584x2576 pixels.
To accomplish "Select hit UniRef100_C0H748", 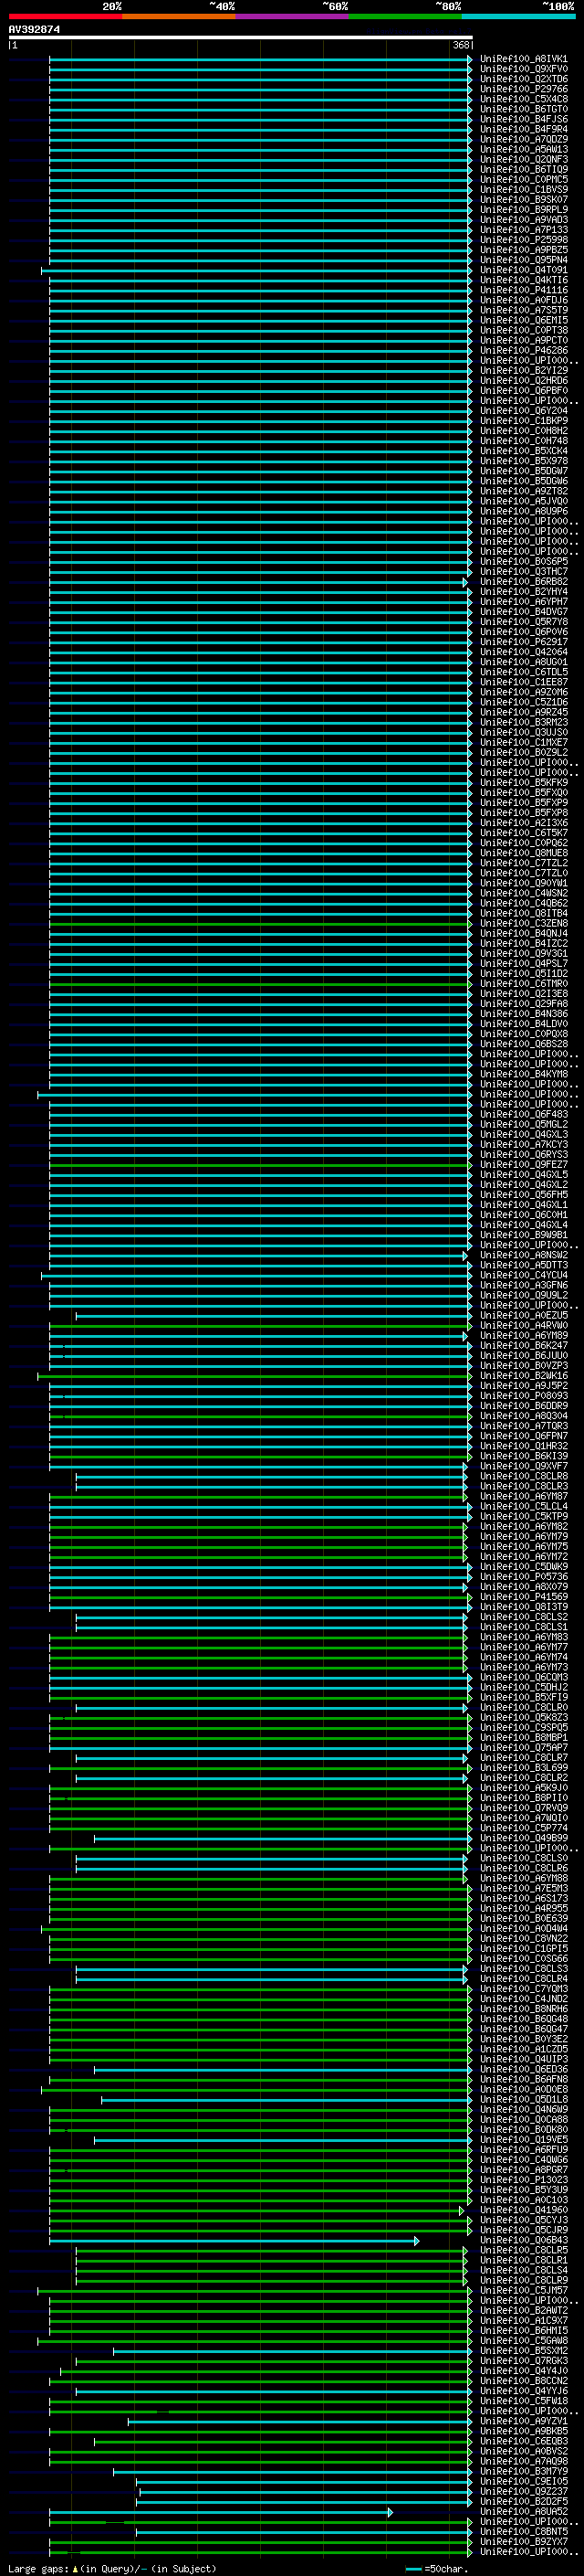I will 523,441.
